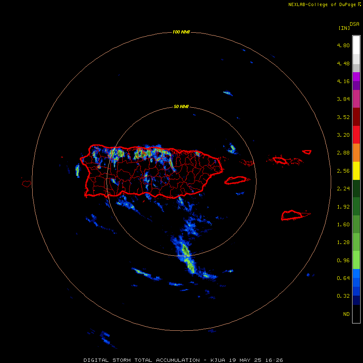363x363 pixels.
Task: Select the 4.48 legend value
Action: (x=343, y=63)
